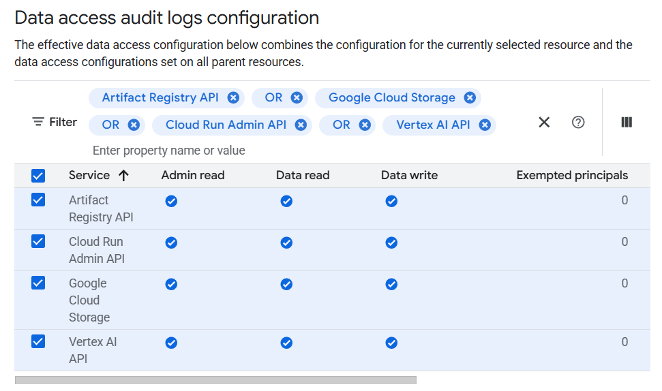Remove the first OR operator chip
The width and height of the screenshot is (662, 391).
coord(297,97)
